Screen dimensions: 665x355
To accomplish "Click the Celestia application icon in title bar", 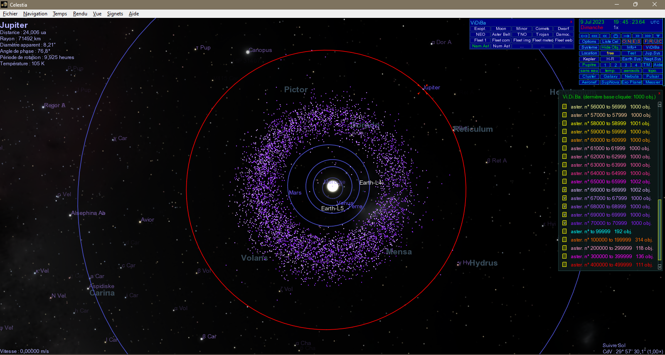I will pyautogui.click(x=4, y=5).
